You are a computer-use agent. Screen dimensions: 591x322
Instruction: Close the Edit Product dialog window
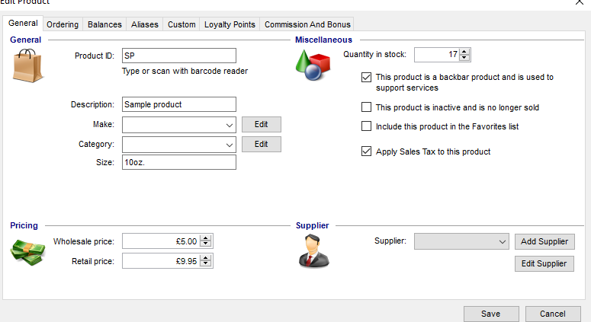click(580, 2)
